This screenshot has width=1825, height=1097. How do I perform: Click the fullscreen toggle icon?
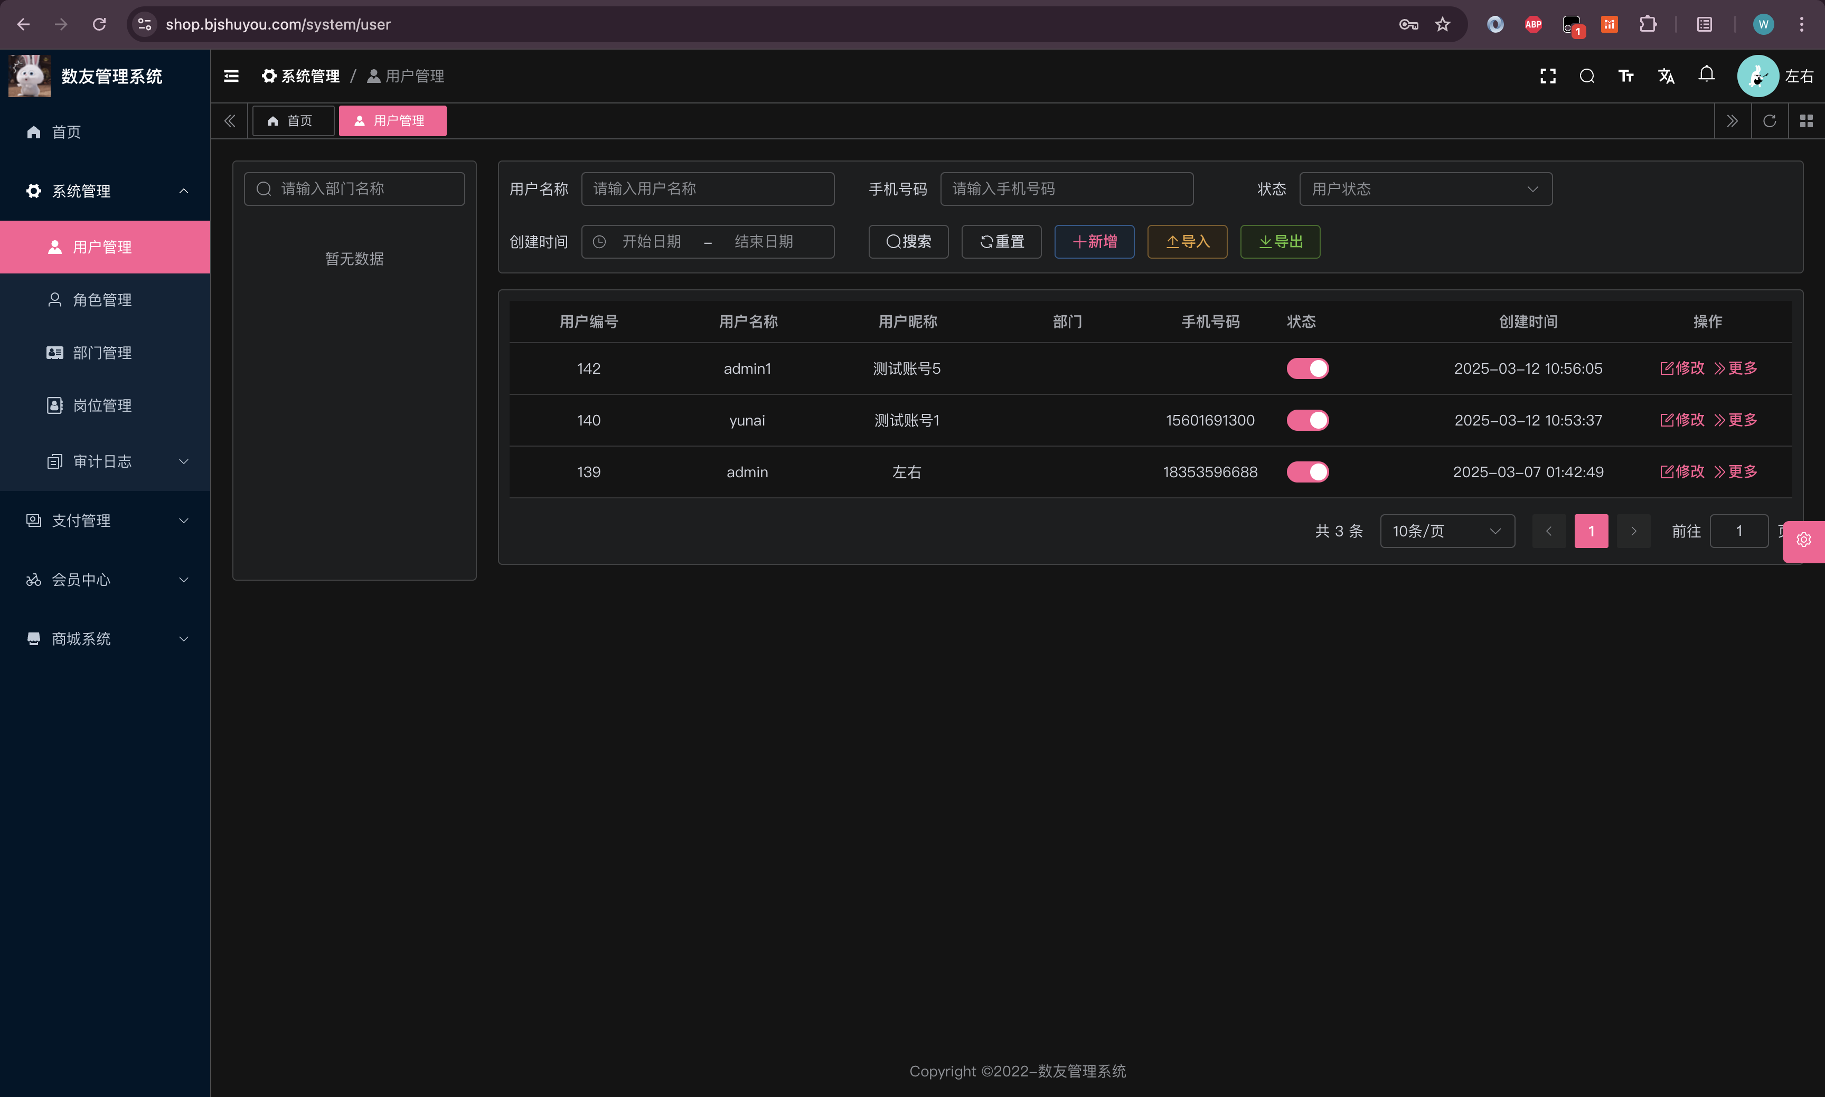(1548, 76)
